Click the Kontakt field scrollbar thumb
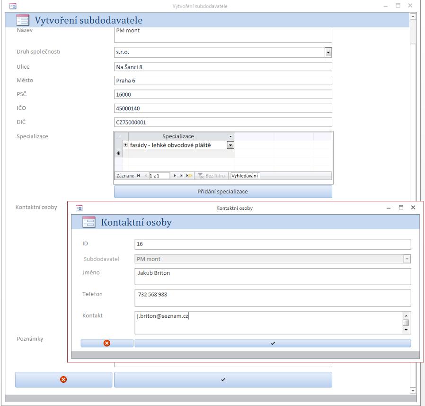Screen dimensions: 425x406 (x=406, y=323)
